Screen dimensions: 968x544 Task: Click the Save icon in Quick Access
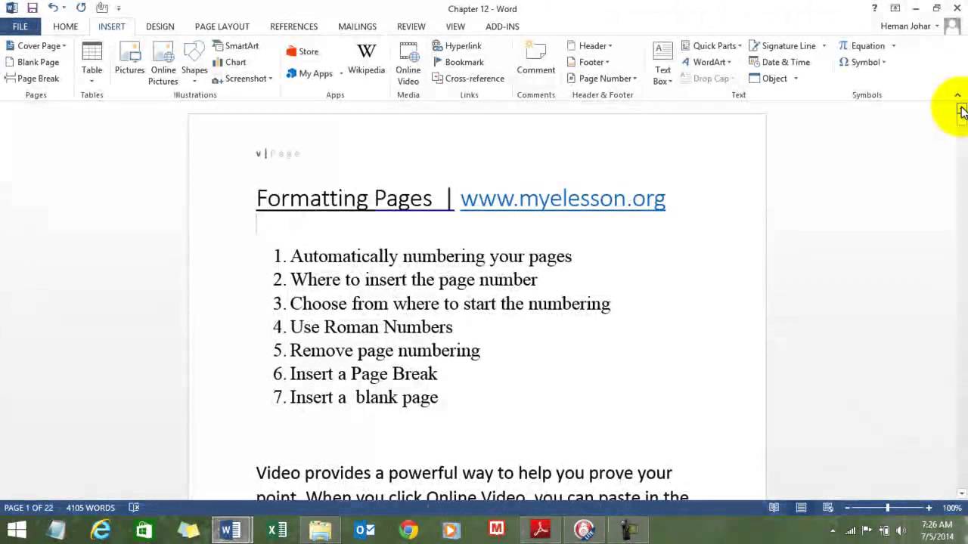tap(33, 8)
